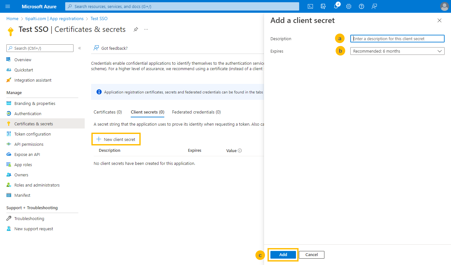The image size is (451, 265).
Task: Show info tooltip next to Value column
Action: (240, 151)
